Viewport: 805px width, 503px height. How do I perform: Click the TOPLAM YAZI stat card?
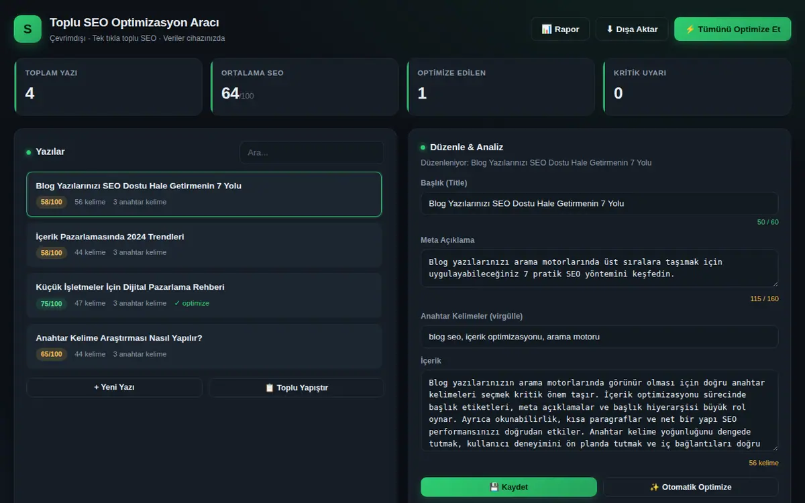(108, 87)
